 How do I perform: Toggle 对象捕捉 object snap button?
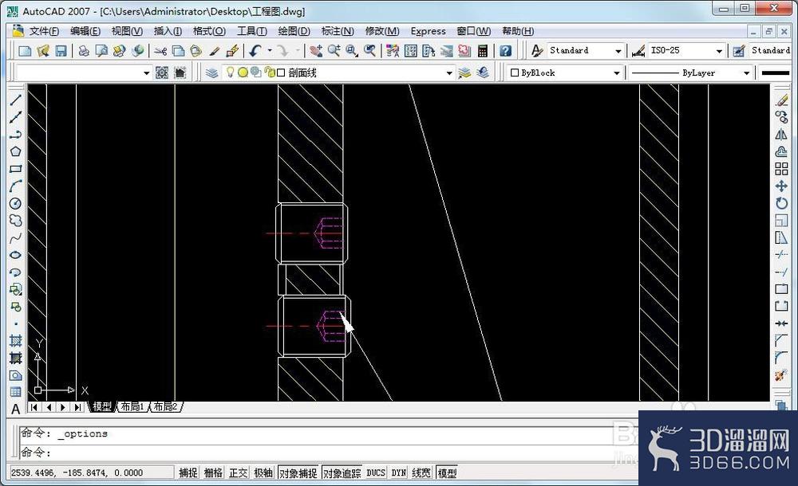click(298, 472)
